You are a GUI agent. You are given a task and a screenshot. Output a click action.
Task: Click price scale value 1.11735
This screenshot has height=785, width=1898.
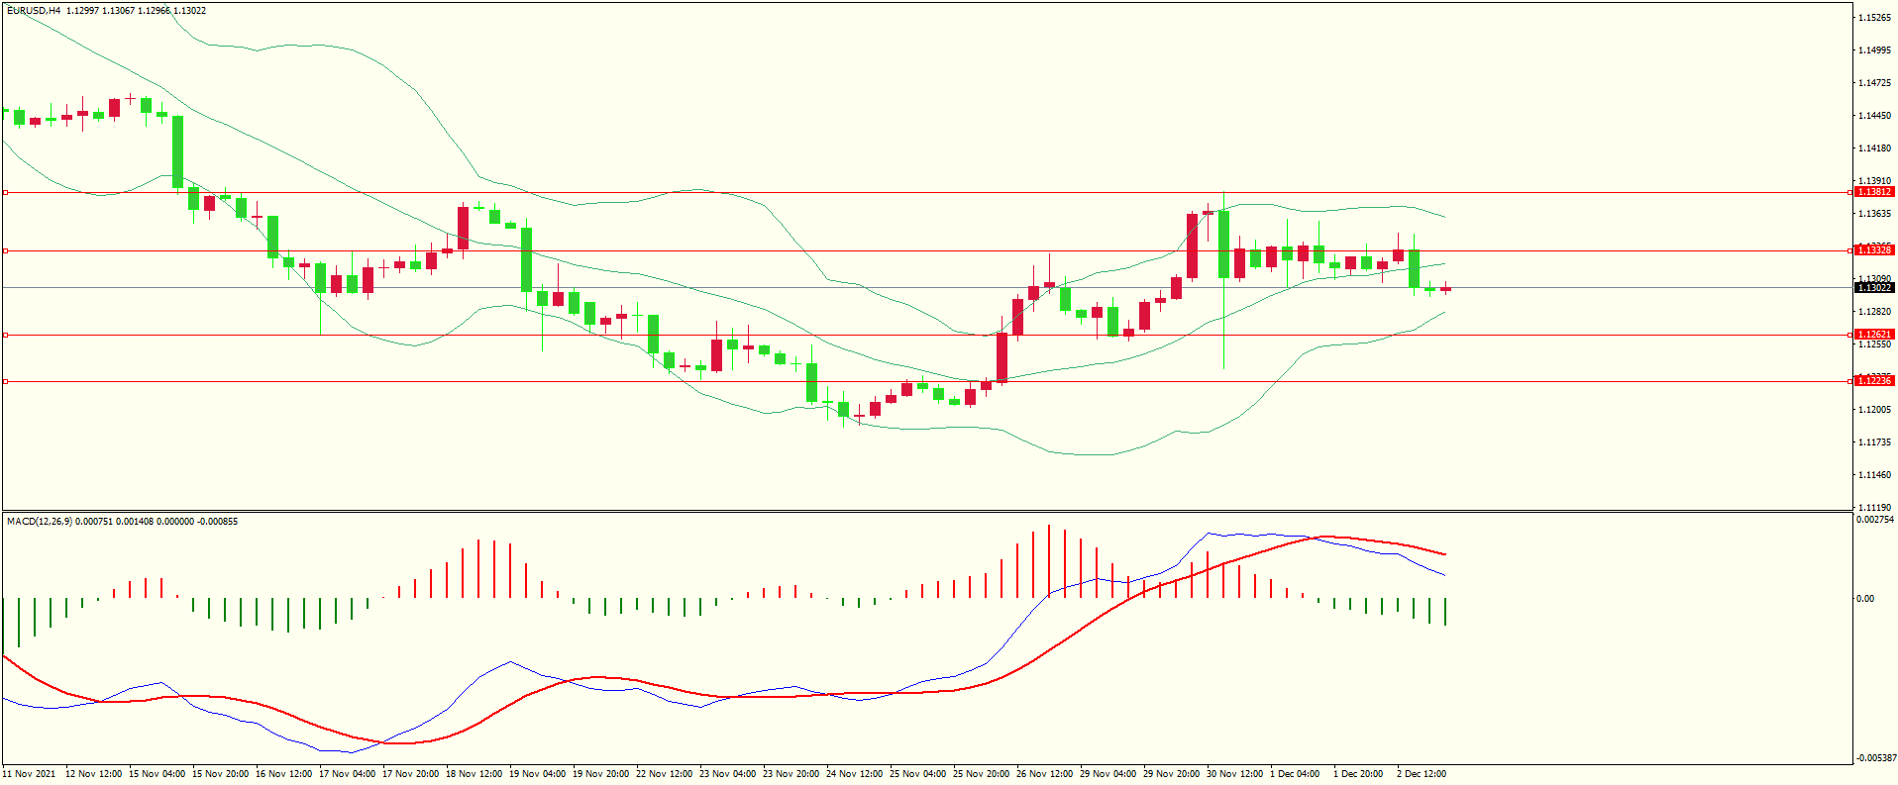point(1874,442)
